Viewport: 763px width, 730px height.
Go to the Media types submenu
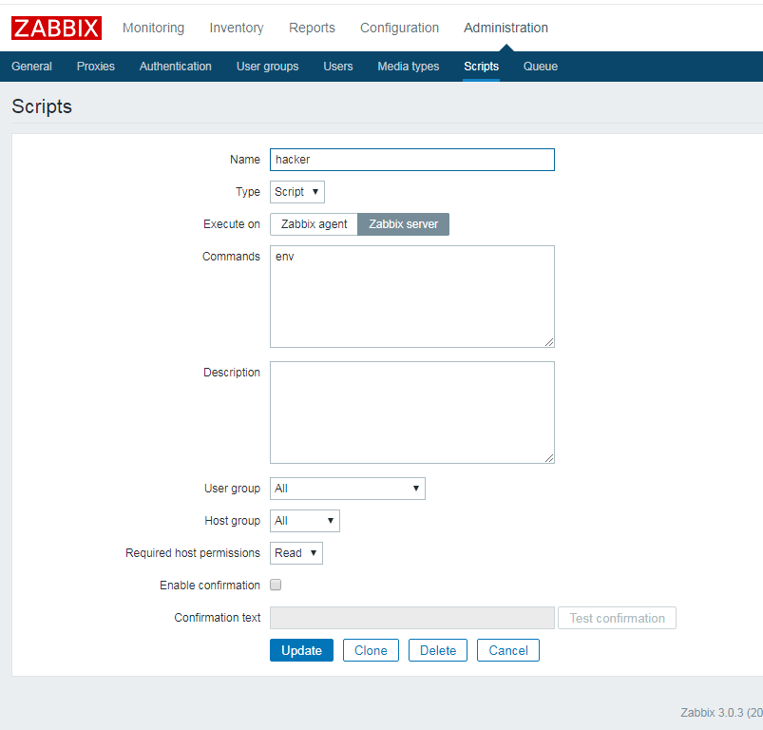(x=409, y=67)
